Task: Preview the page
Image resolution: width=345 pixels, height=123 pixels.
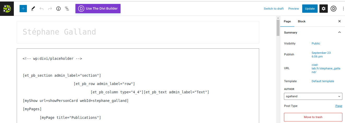Action: click(294, 9)
